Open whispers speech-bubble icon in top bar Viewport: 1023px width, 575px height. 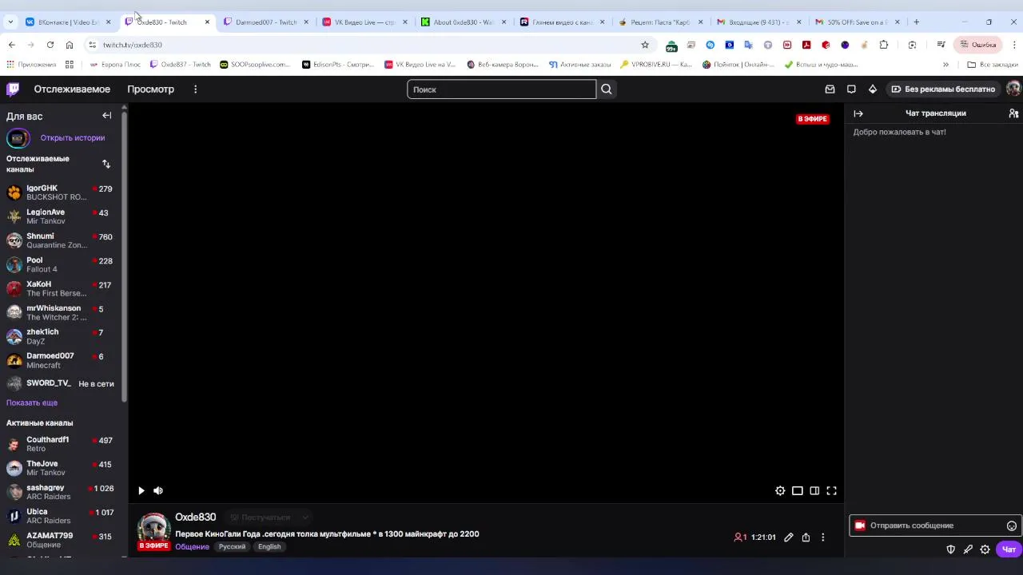(x=851, y=89)
